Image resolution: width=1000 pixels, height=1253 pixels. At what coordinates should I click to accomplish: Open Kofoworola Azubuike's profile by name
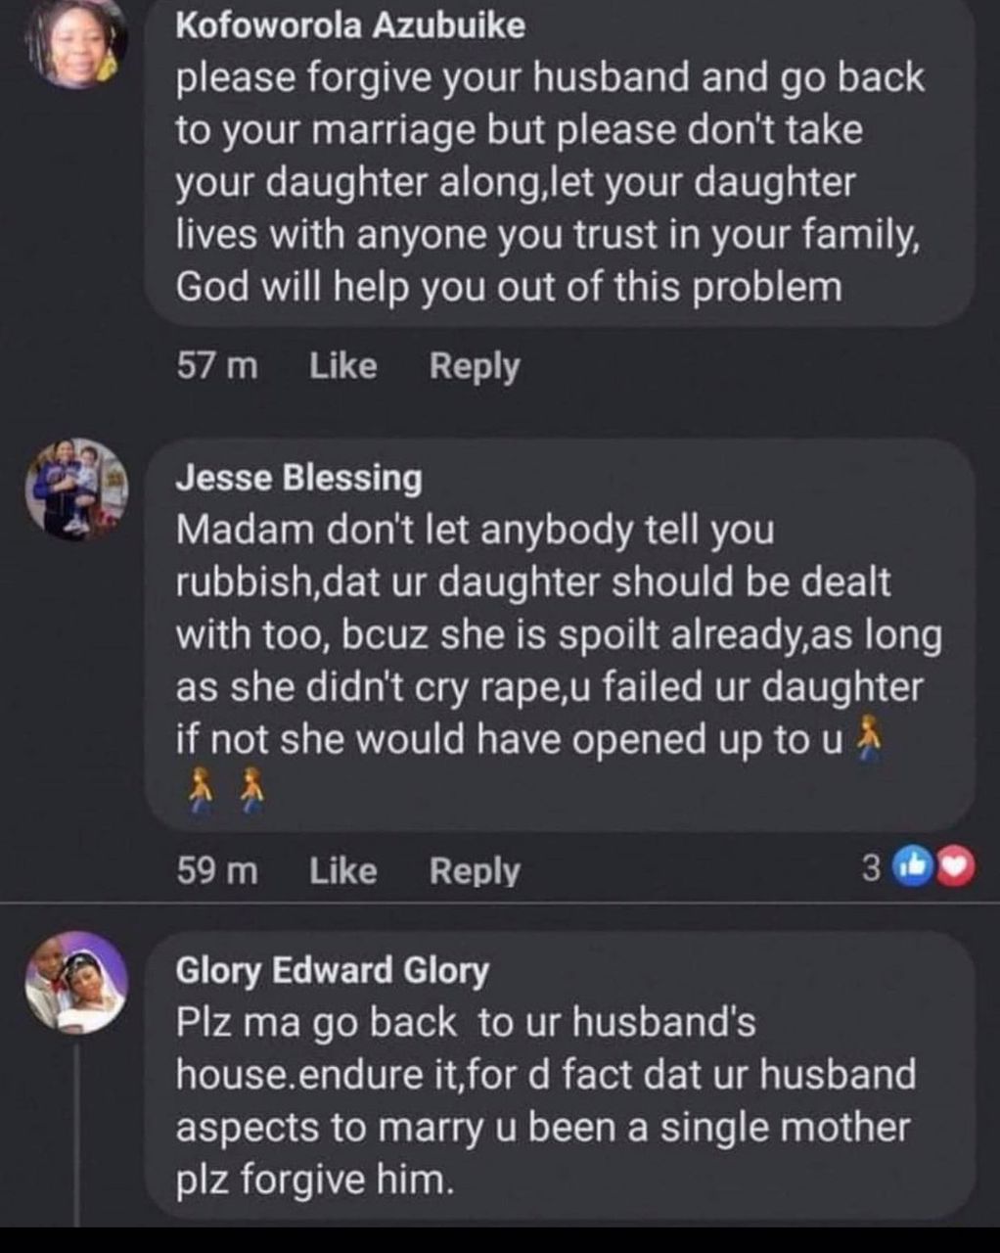point(350,25)
